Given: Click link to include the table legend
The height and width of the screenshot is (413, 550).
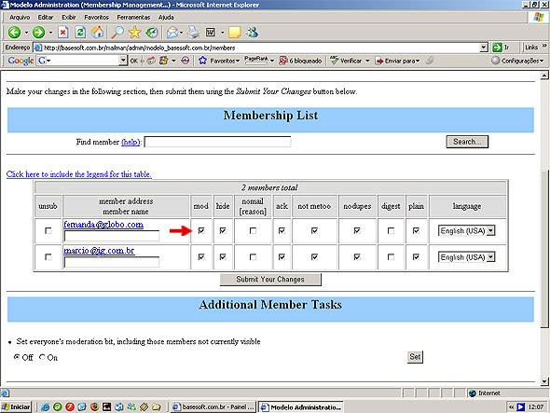Looking at the screenshot, I should [x=79, y=174].
